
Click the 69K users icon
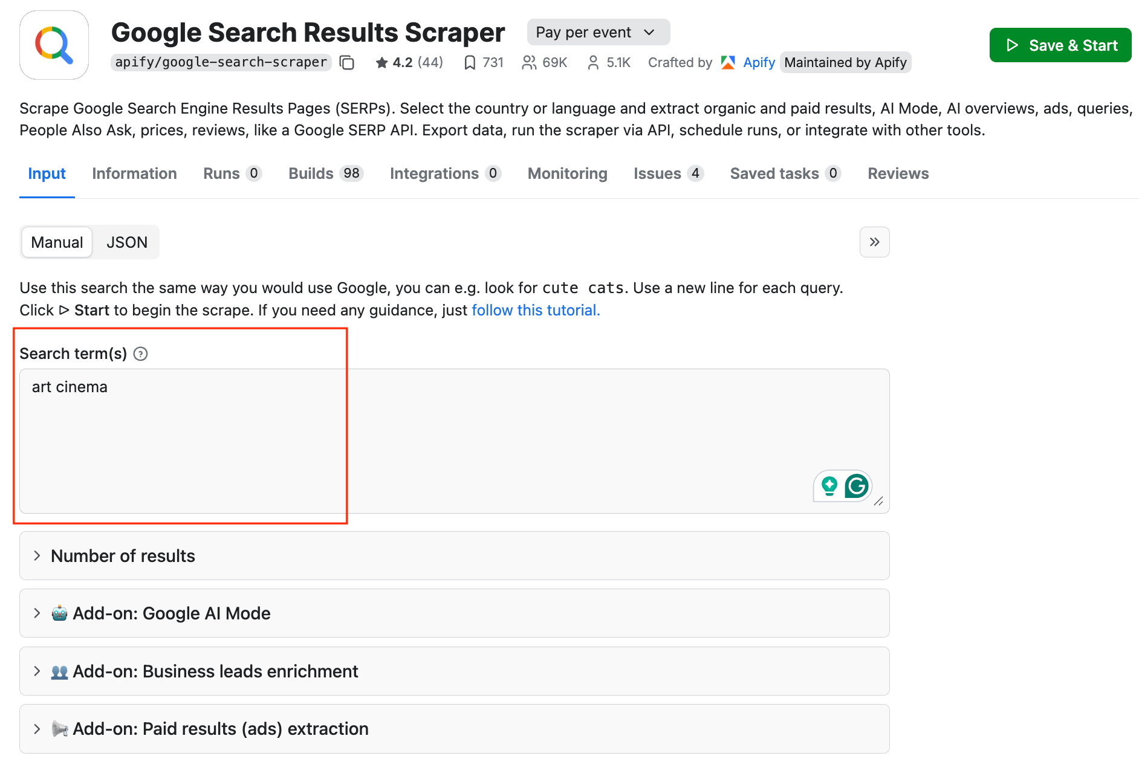530,62
